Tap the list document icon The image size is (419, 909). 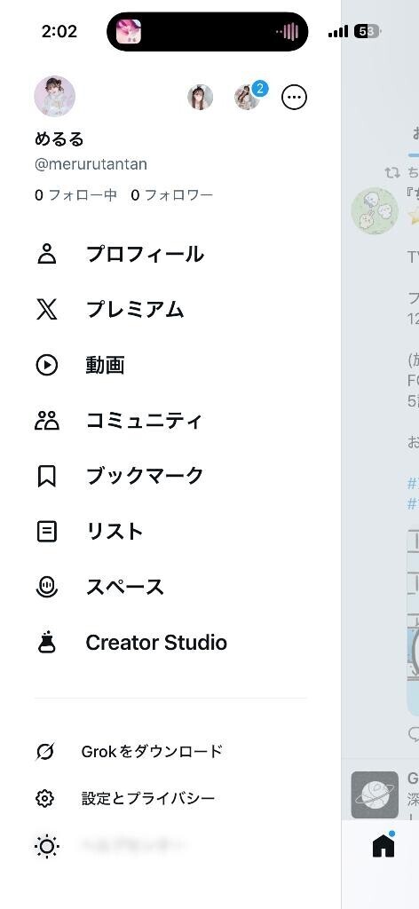pos(47,531)
